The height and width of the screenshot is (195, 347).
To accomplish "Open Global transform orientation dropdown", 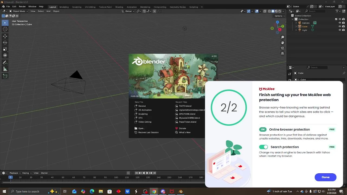I will [128, 11].
